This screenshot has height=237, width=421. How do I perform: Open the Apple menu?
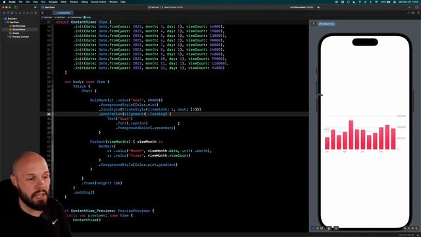click(4, 2)
